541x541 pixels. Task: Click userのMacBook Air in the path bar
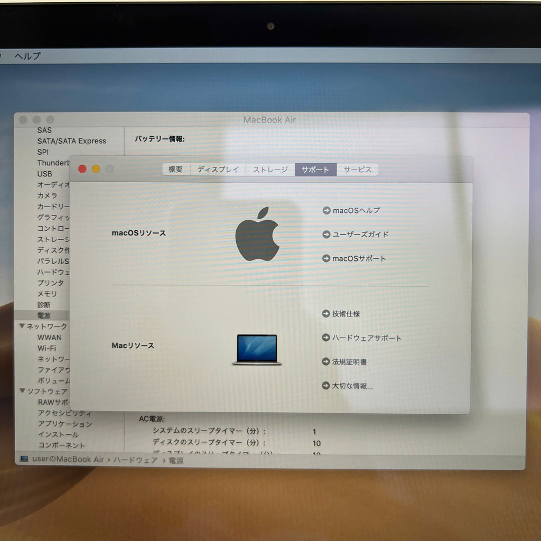point(68,459)
